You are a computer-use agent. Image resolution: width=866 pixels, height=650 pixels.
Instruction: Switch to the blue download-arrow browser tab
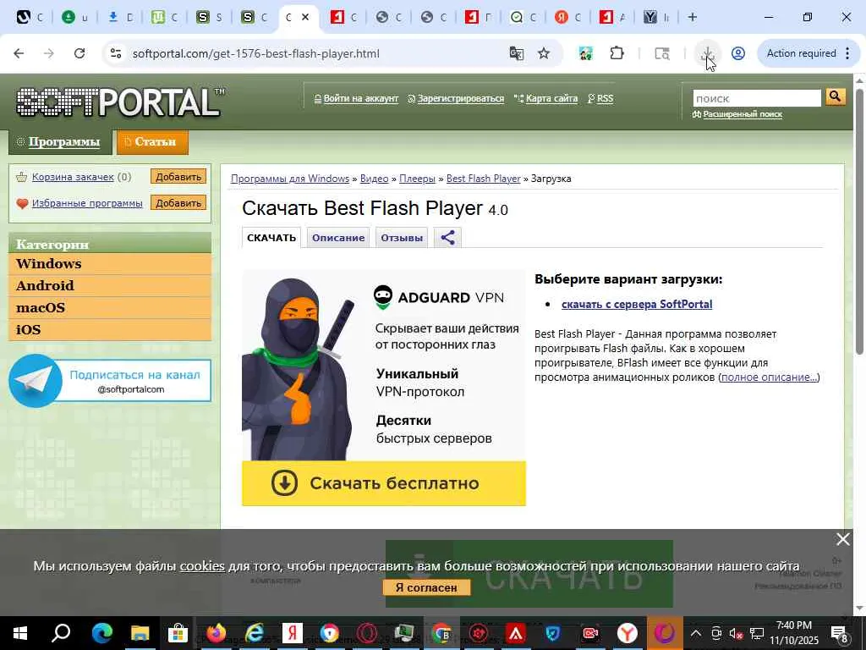[x=119, y=17]
